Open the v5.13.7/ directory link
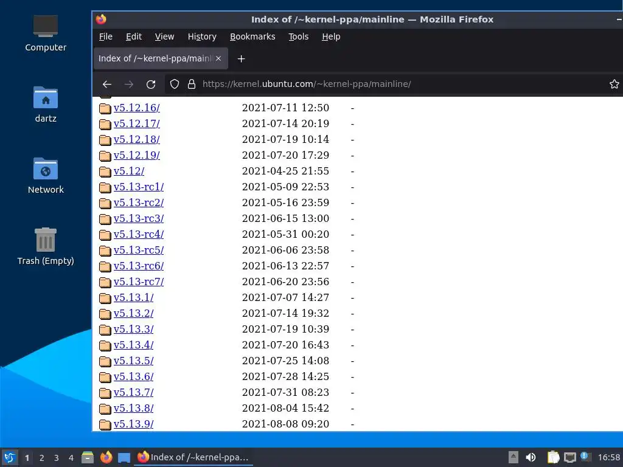 [x=133, y=392]
